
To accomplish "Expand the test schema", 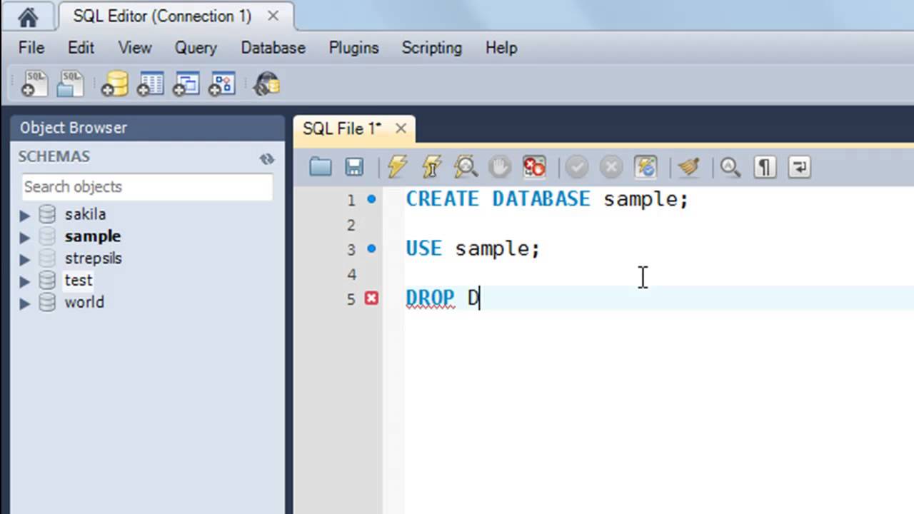I will (25, 281).
